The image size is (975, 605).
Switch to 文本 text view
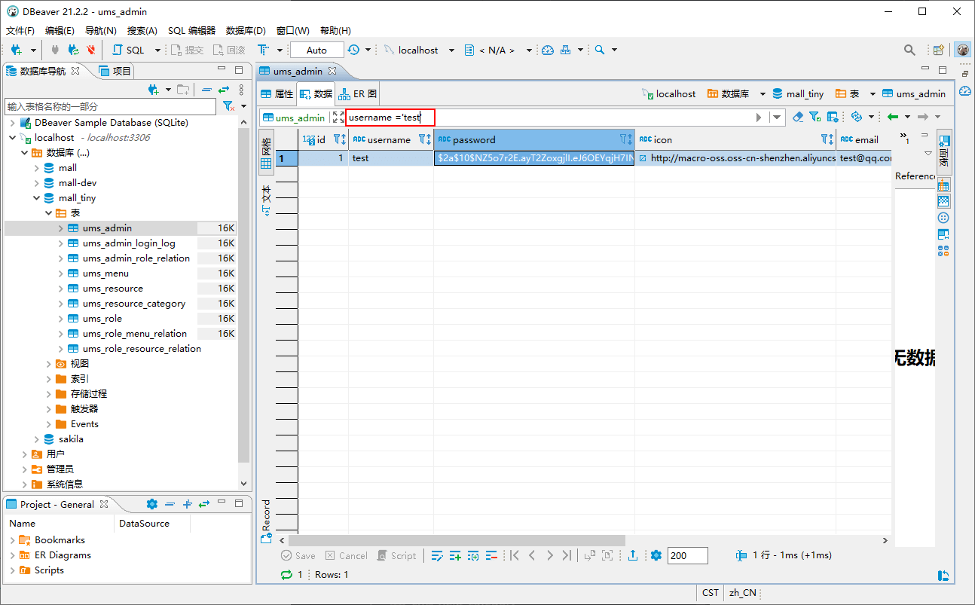[266, 200]
